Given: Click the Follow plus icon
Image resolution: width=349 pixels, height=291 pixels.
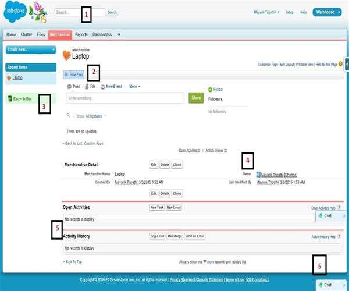Looking at the screenshot, I should point(211,90).
